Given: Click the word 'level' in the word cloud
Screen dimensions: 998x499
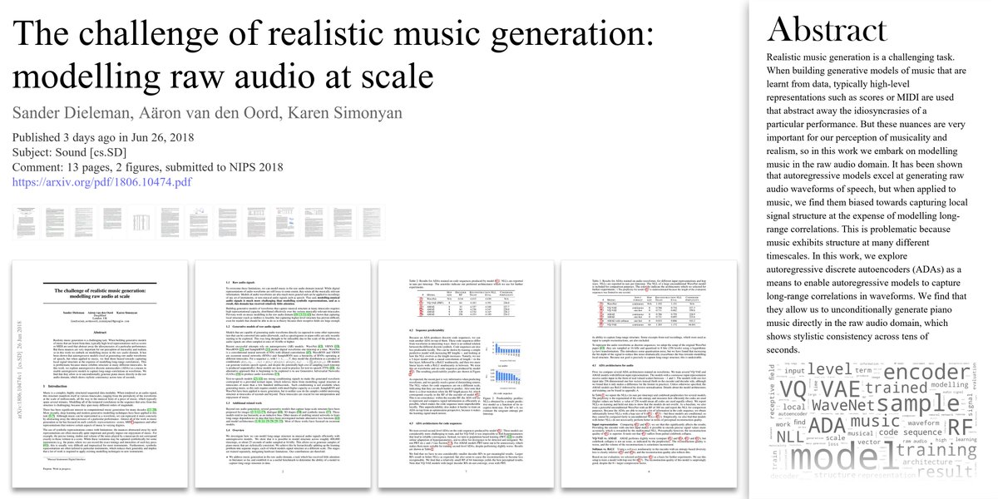Looking at the screenshot, I should point(829,368).
